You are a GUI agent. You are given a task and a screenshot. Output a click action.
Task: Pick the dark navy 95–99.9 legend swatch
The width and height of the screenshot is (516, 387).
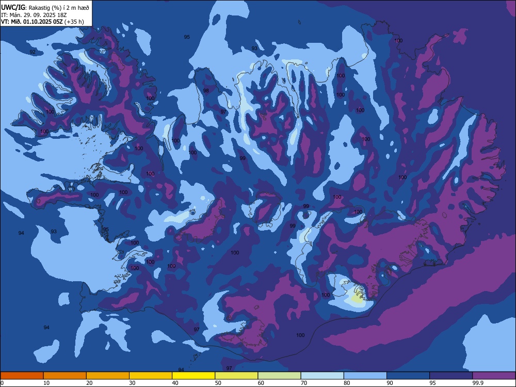coord(451,376)
